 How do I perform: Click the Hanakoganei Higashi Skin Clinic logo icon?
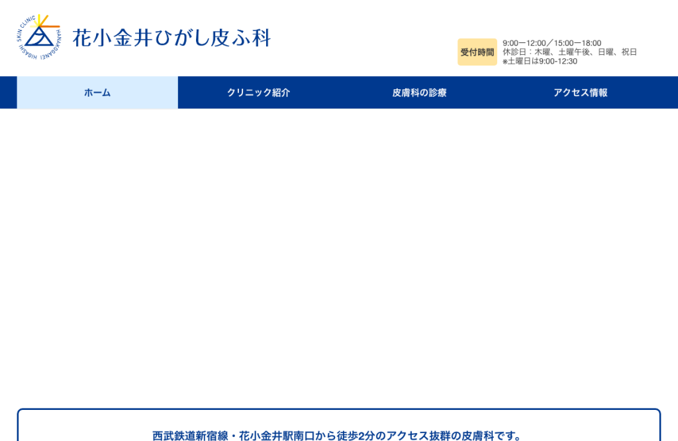click(x=39, y=37)
